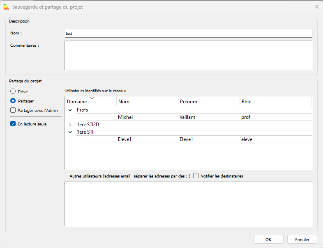Click the application icon in title bar

[x=7, y=7]
